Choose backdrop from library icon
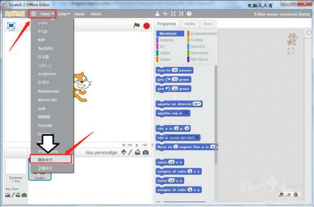Screen dimensions: 314x207 7,195
